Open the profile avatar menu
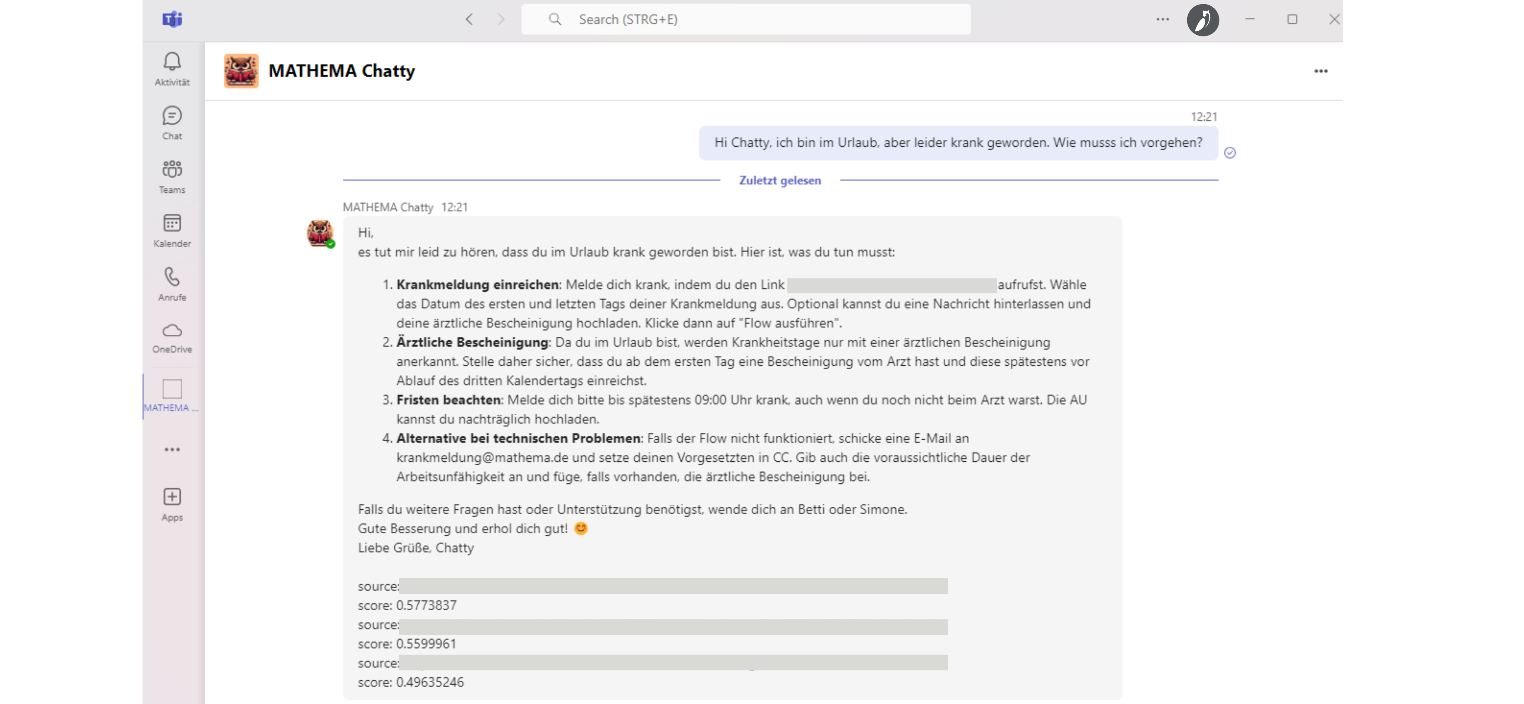This screenshot has width=1524, height=704. tap(1203, 20)
